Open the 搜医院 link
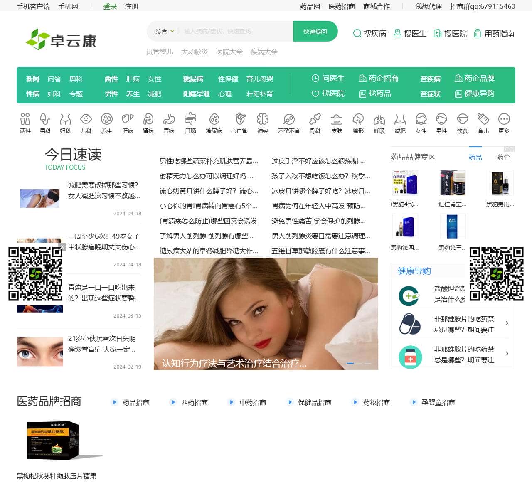The width and height of the screenshot is (532, 485). pyautogui.click(x=450, y=33)
